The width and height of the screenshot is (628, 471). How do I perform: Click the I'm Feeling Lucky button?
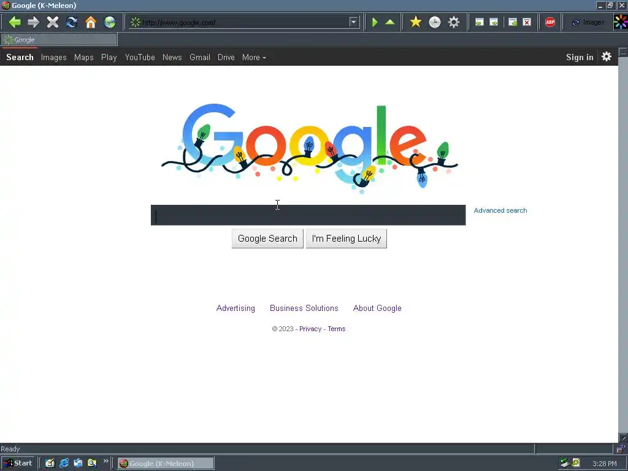[x=347, y=239]
